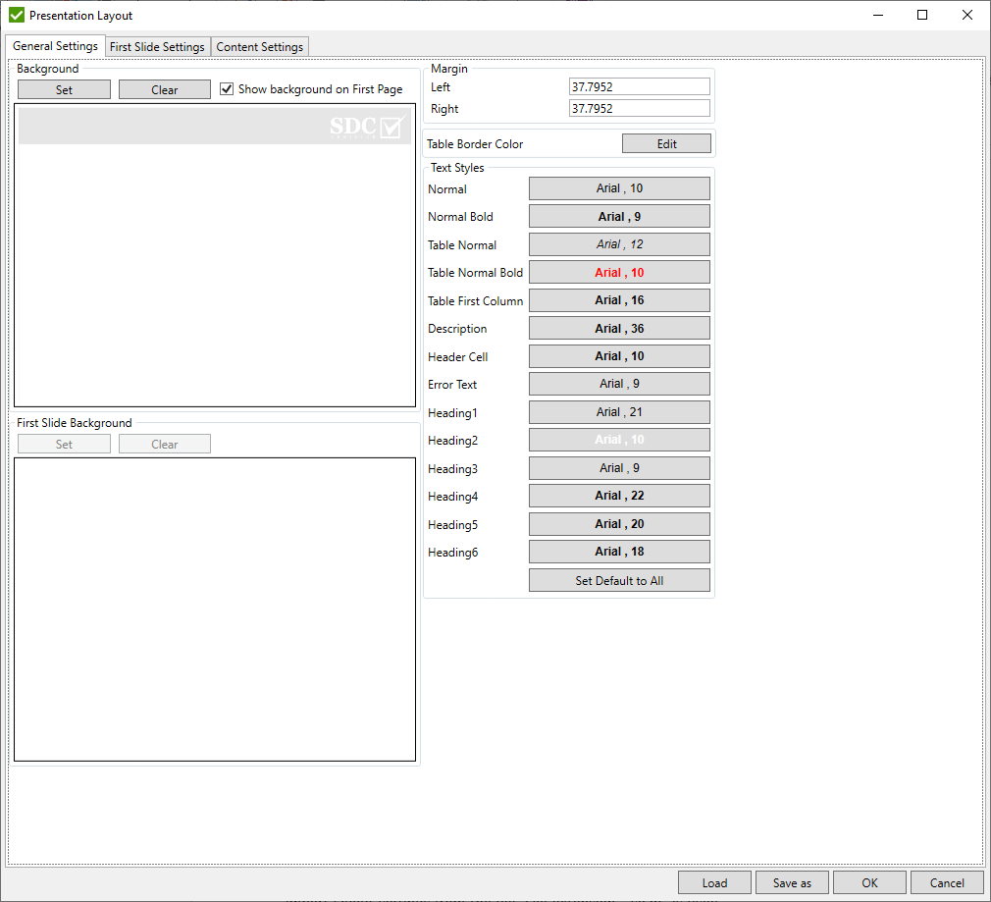The width and height of the screenshot is (991, 902).
Task: Open the Content Settings tab
Action: click(259, 46)
